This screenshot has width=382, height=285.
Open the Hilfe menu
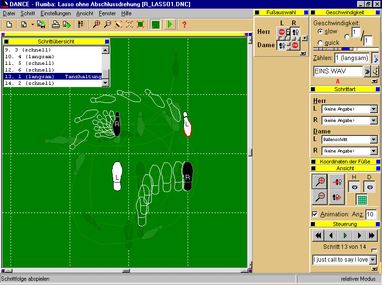coord(126,13)
